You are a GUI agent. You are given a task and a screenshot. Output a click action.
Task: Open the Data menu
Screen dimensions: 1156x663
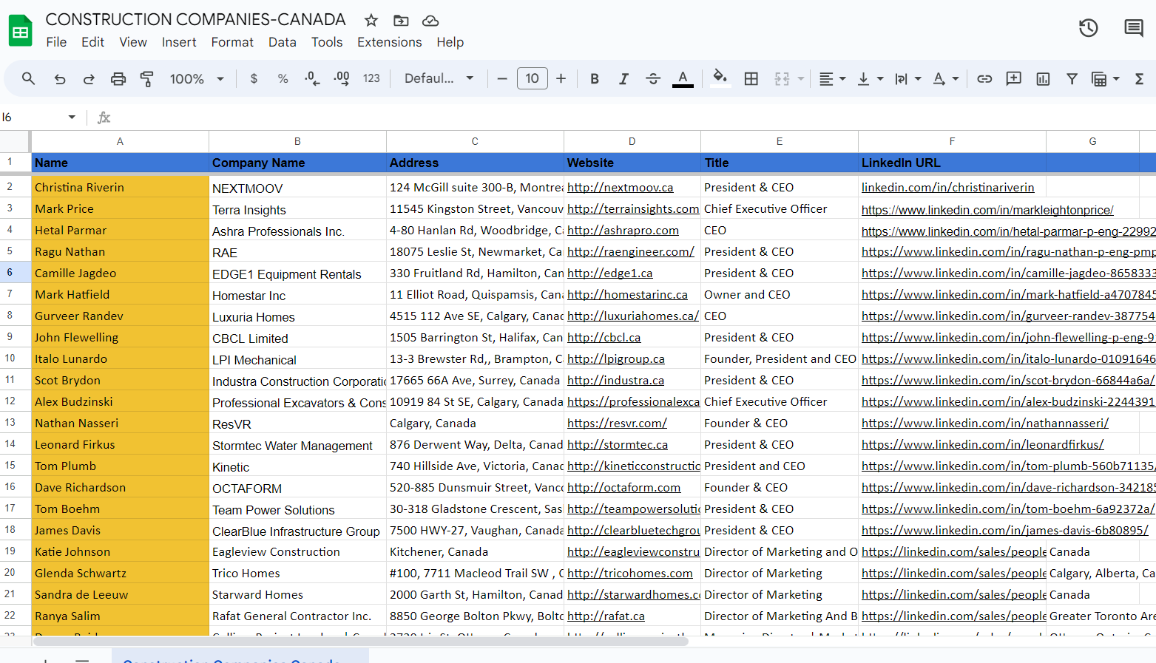[283, 42]
